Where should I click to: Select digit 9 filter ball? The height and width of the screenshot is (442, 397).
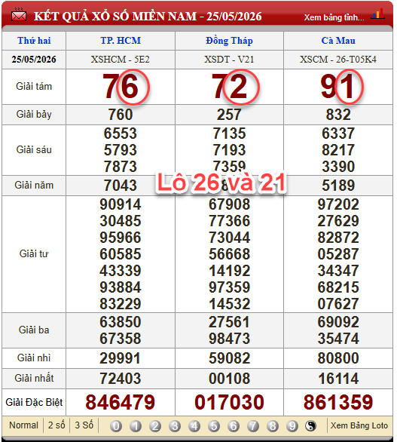[292, 426]
